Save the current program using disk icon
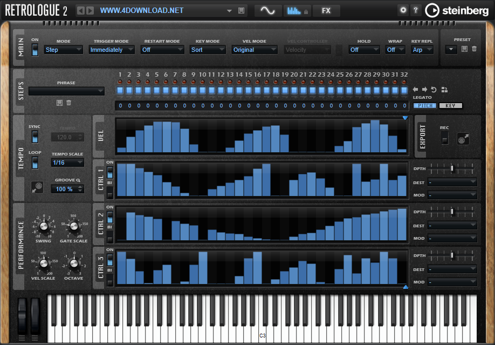Screen dimensions: 495x345 pos(241,11)
